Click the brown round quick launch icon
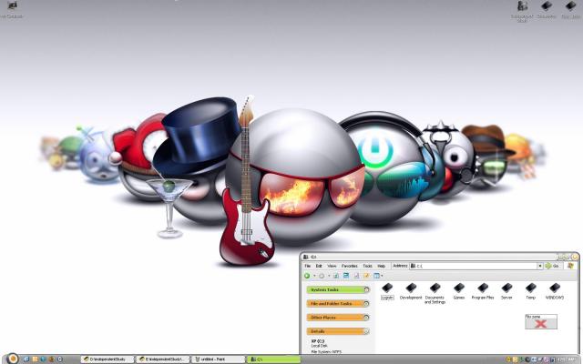 click(52, 359)
